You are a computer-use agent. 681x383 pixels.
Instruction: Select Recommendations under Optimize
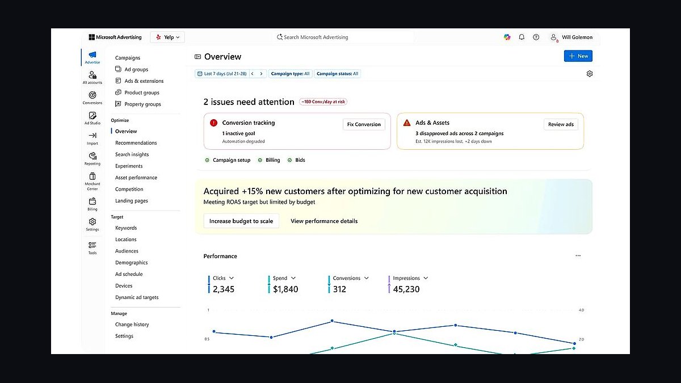(136, 143)
